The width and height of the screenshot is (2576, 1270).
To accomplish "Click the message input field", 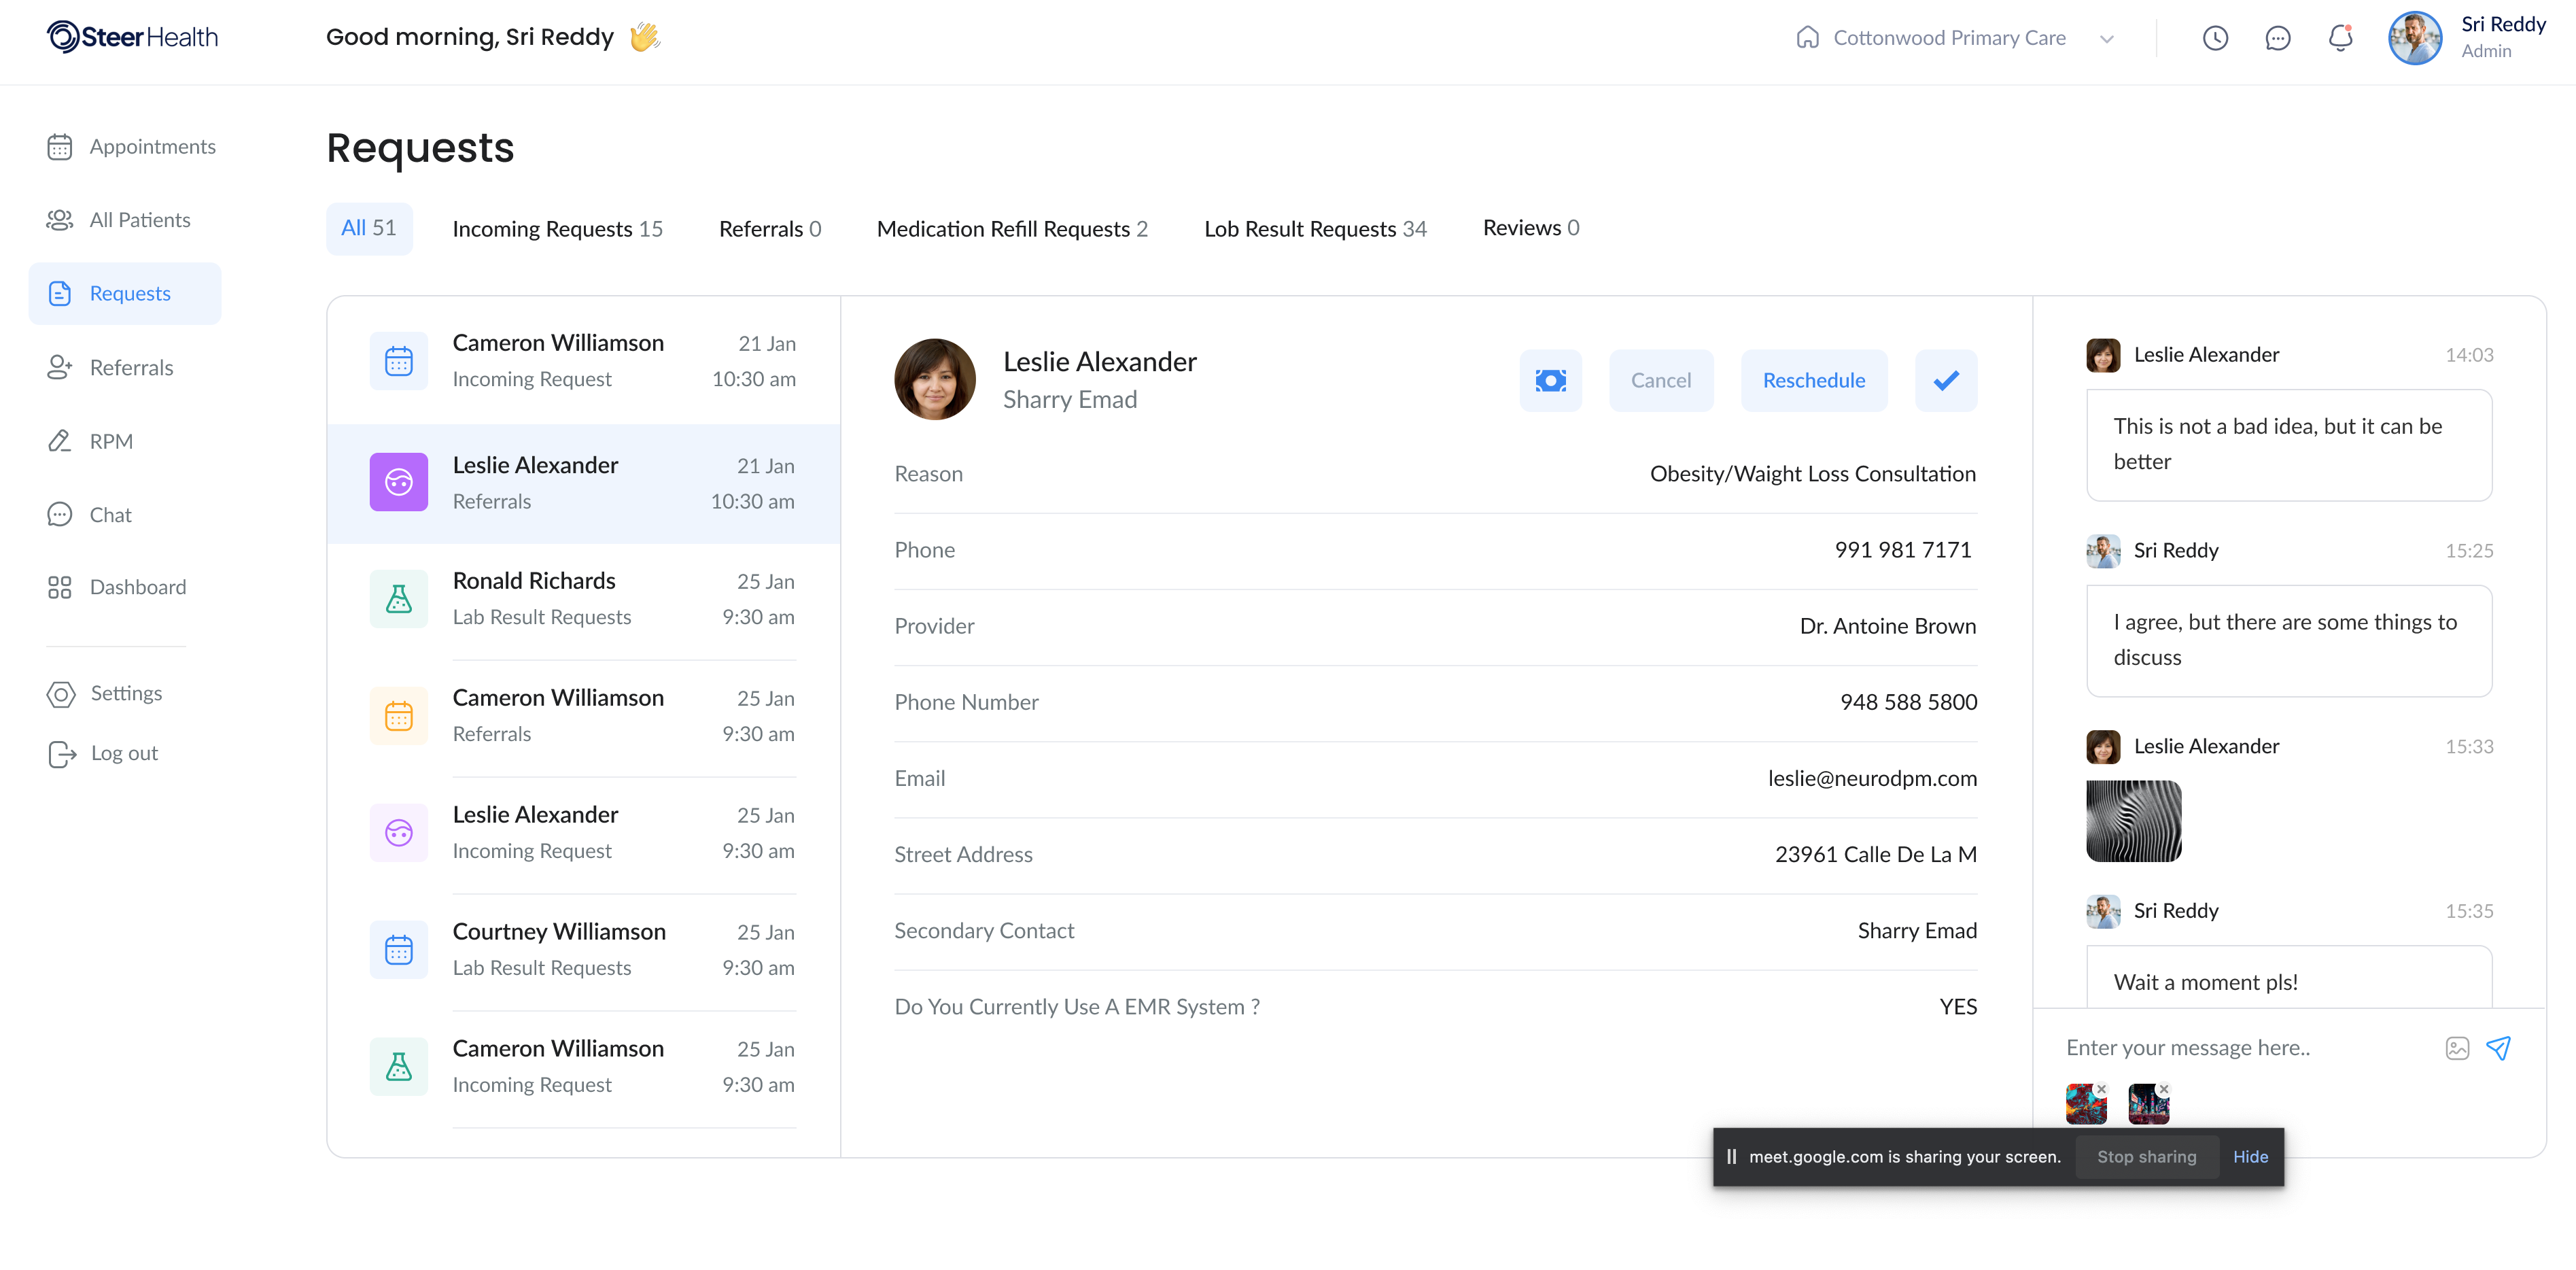I will click(x=2240, y=1047).
